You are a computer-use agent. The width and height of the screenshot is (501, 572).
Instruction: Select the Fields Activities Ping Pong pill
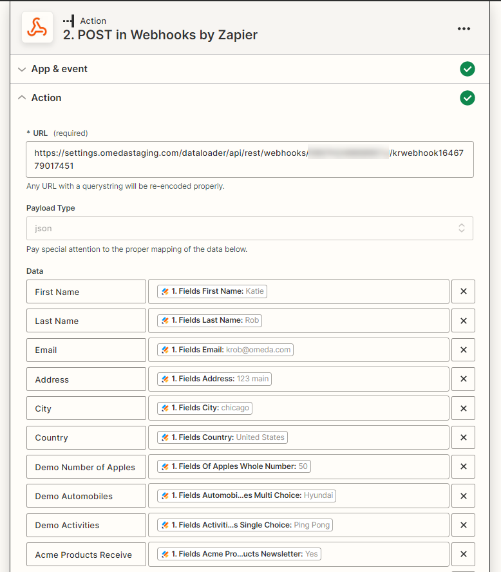tap(245, 525)
